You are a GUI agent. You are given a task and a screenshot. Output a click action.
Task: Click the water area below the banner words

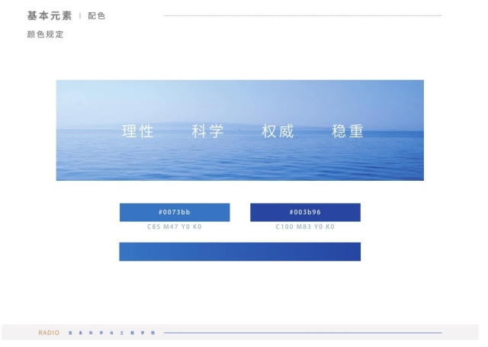239,164
